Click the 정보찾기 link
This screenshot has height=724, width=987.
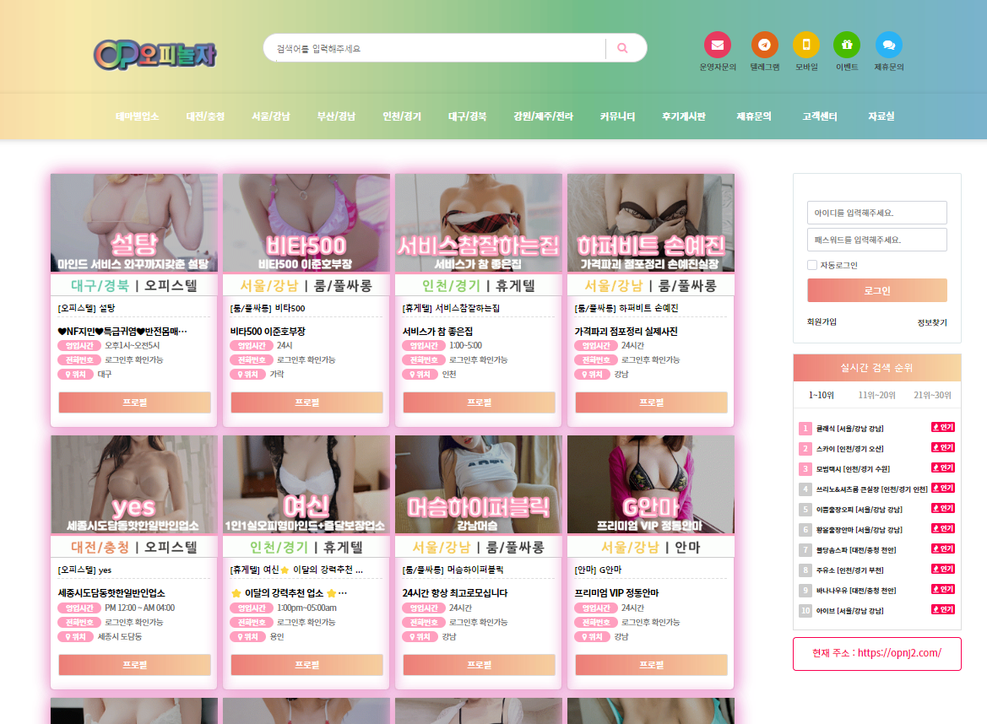pos(932,322)
